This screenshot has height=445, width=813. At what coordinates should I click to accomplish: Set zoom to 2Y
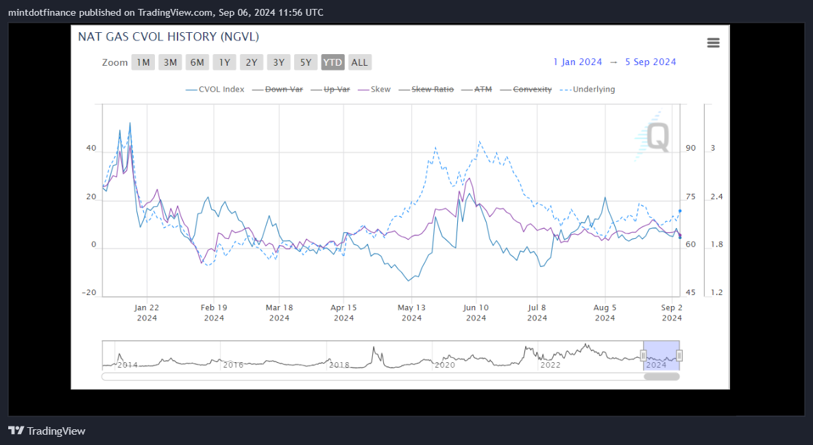click(x=252, y=62)
